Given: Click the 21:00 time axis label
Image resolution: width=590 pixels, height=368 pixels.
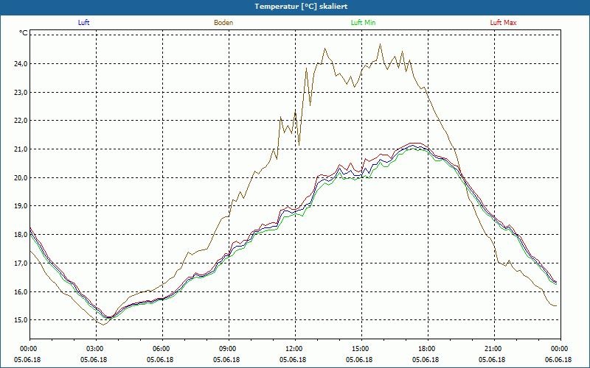Looking at the screenshot, I should coord(494,349).
